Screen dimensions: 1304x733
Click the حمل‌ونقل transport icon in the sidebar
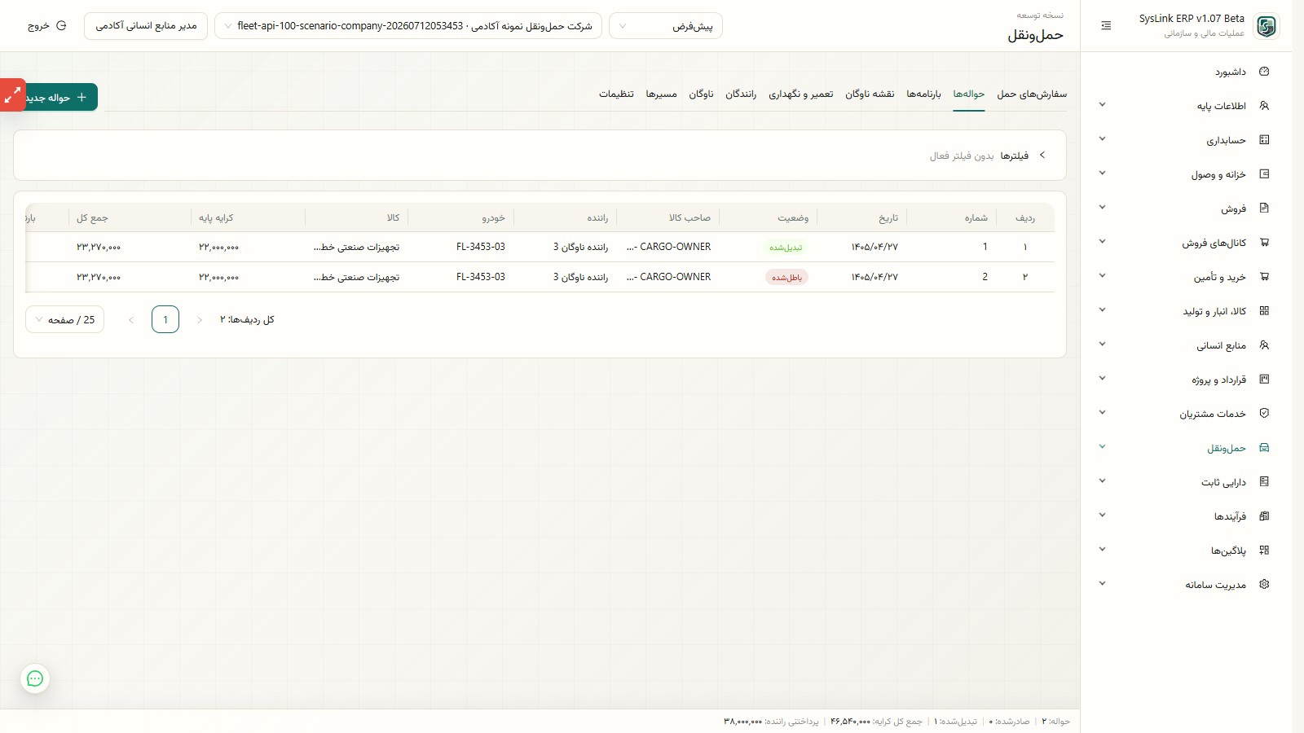[x=1264, y=448]
